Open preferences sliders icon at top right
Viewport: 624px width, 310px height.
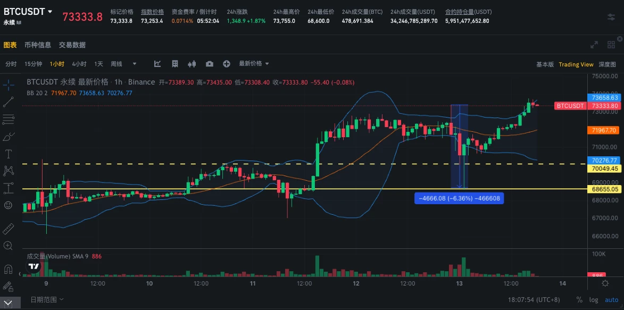(611, 17)
